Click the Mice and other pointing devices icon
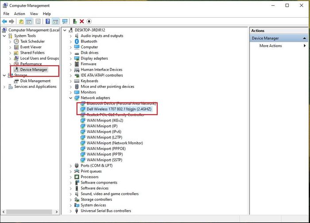 (x=77, y=86)
